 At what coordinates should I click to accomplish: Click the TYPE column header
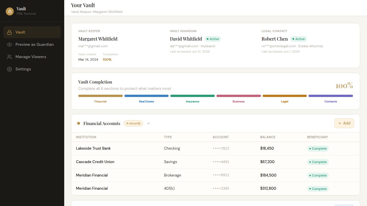tap(168, 137)
